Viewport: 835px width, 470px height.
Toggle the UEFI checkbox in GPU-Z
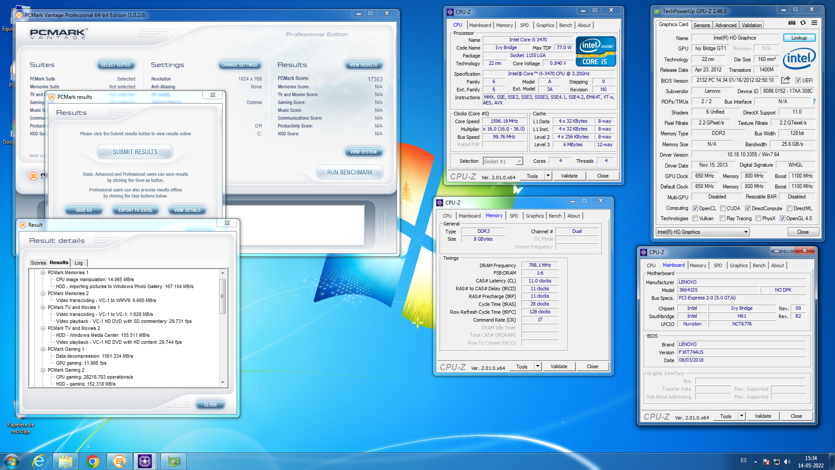(798, 81)
